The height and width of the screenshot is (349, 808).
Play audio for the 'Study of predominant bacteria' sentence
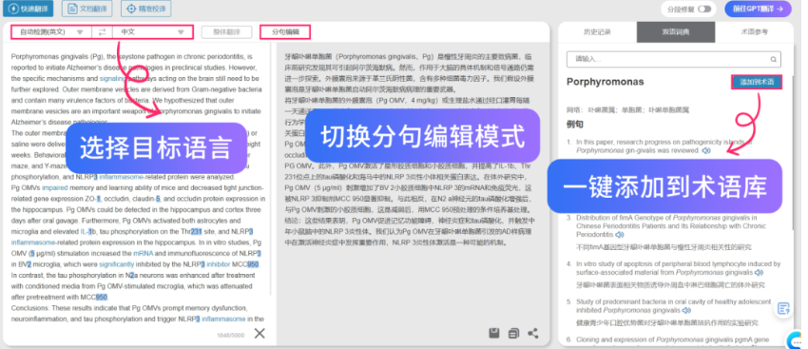coord(686,310)
